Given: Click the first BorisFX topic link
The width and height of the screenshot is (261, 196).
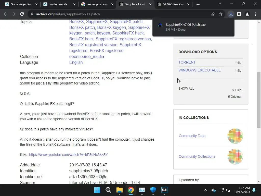Looking at the screenshot, I should click(x=76, y=21).
